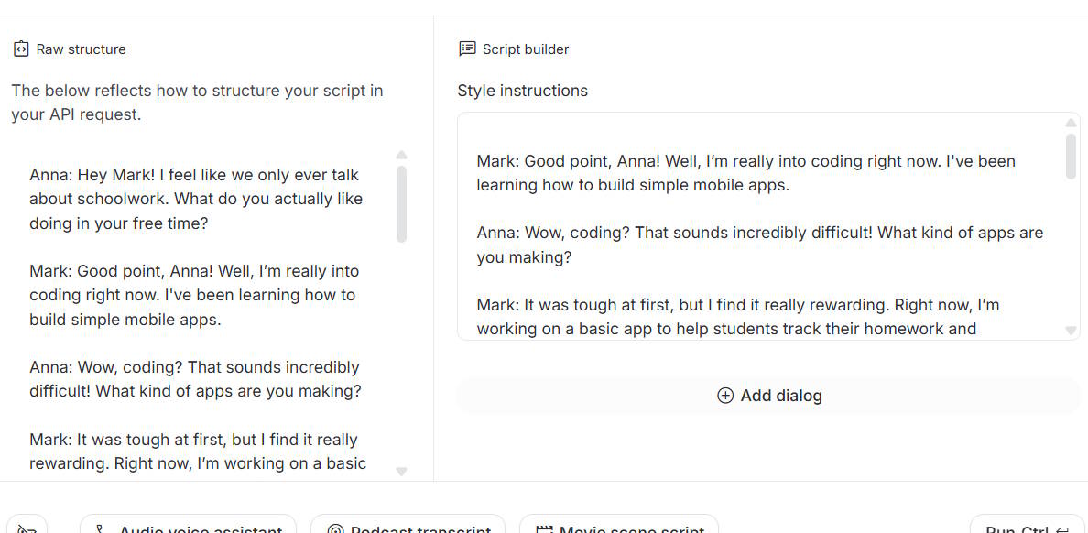Screen dimensions: 1088x533
Task: Click Anna's first dialog line in Raw structure
Action: tap(194, 199)
